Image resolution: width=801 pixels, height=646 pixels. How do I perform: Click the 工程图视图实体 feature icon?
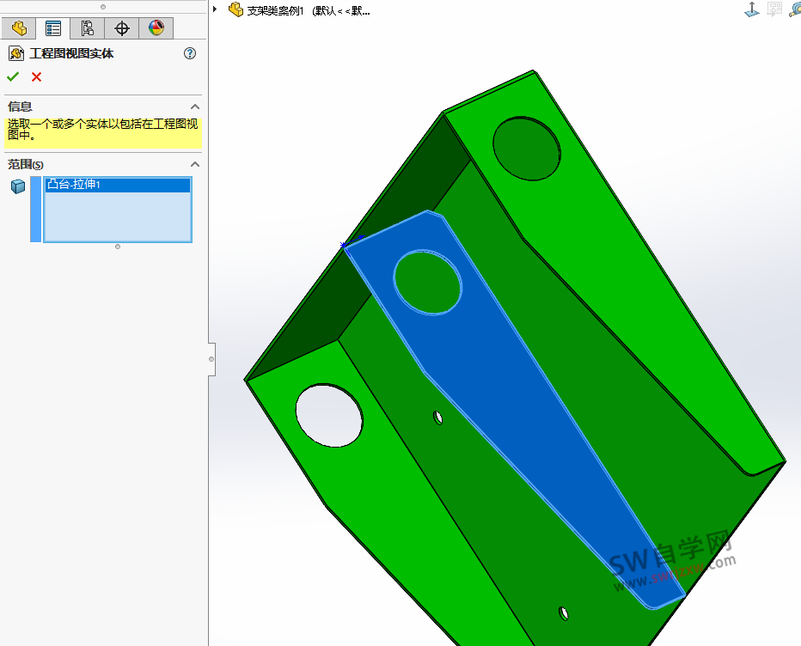[15, 53]
